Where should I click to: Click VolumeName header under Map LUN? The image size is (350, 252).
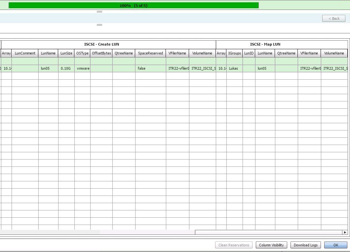(334, 53)
